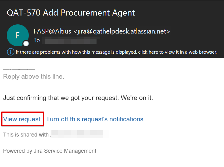Click the presence status dot on avatar
Viewport: 224px width, 167px height.
pyautogui.click(x=26, y=44)
